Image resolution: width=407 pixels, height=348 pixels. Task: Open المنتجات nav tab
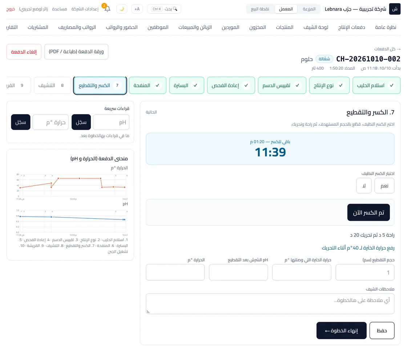tap(285, 27)
